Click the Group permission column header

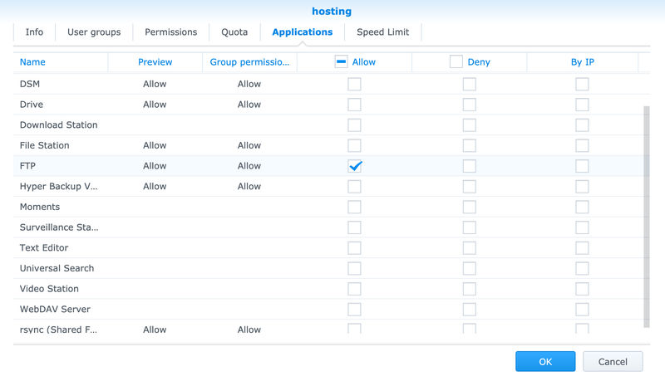250,62
